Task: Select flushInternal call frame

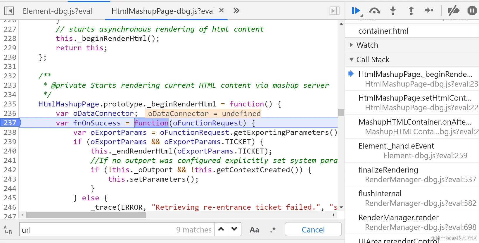Action: coord(380,194)
